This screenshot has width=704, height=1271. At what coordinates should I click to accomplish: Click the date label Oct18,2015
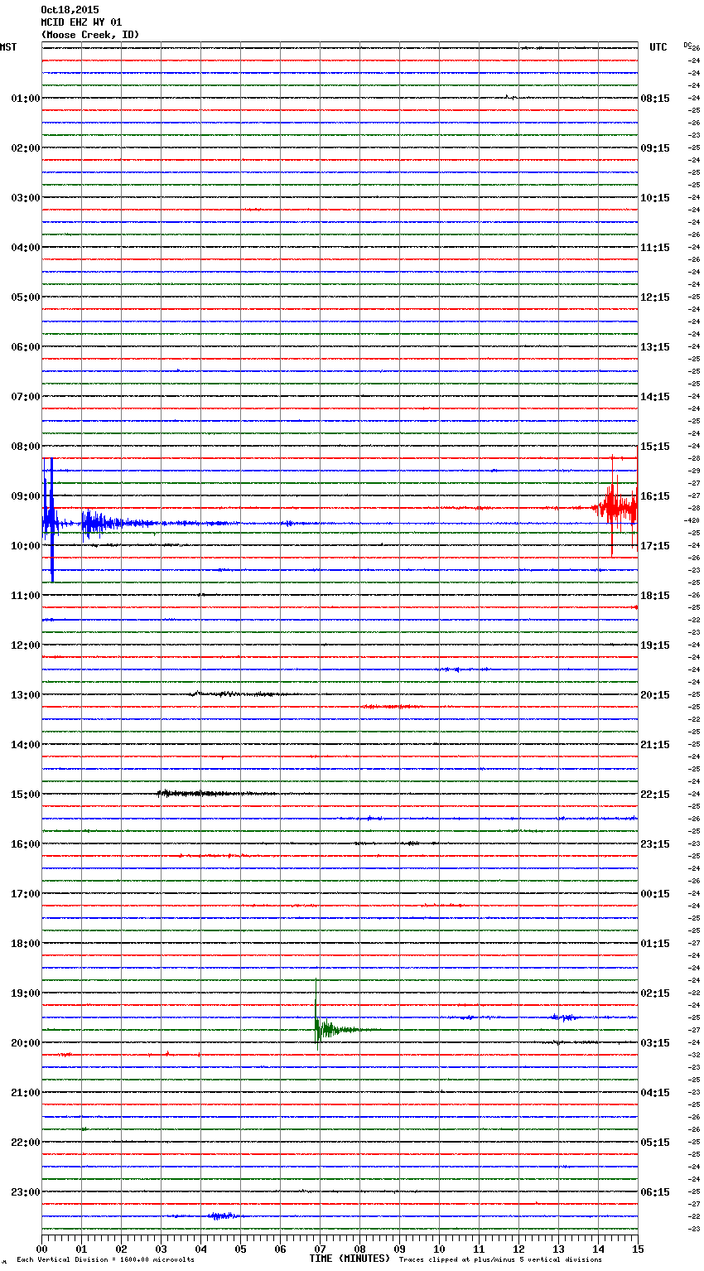pos(70,10)
